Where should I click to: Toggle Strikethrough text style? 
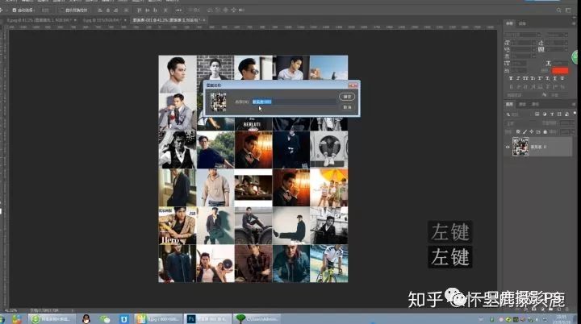pos(562,78)
